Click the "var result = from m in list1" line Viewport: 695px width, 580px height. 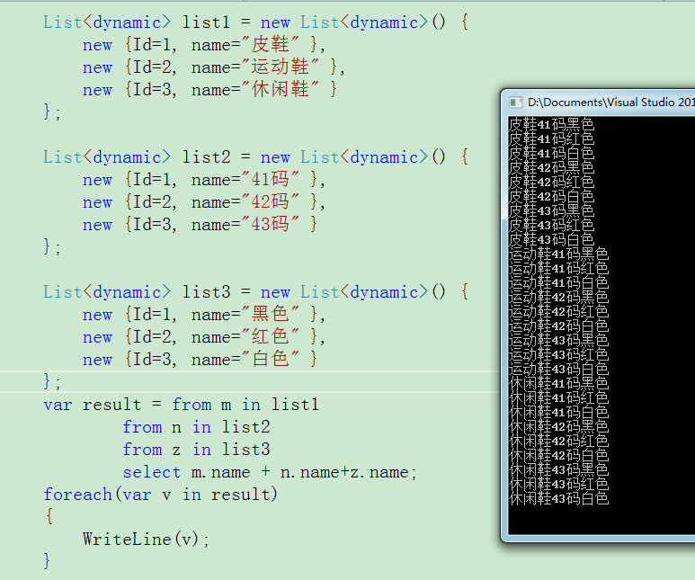182,405
